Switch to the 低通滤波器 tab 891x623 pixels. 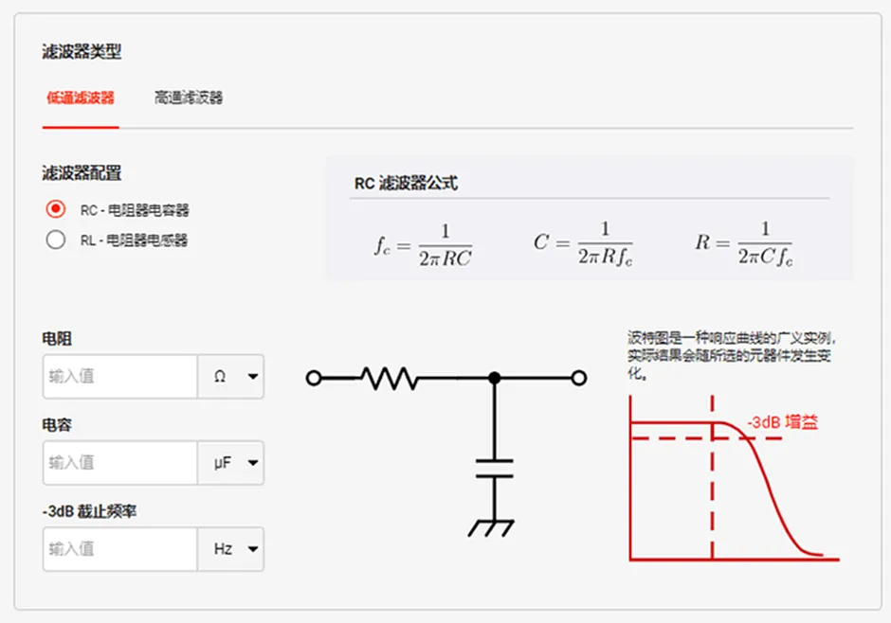[x=81, y=98]
